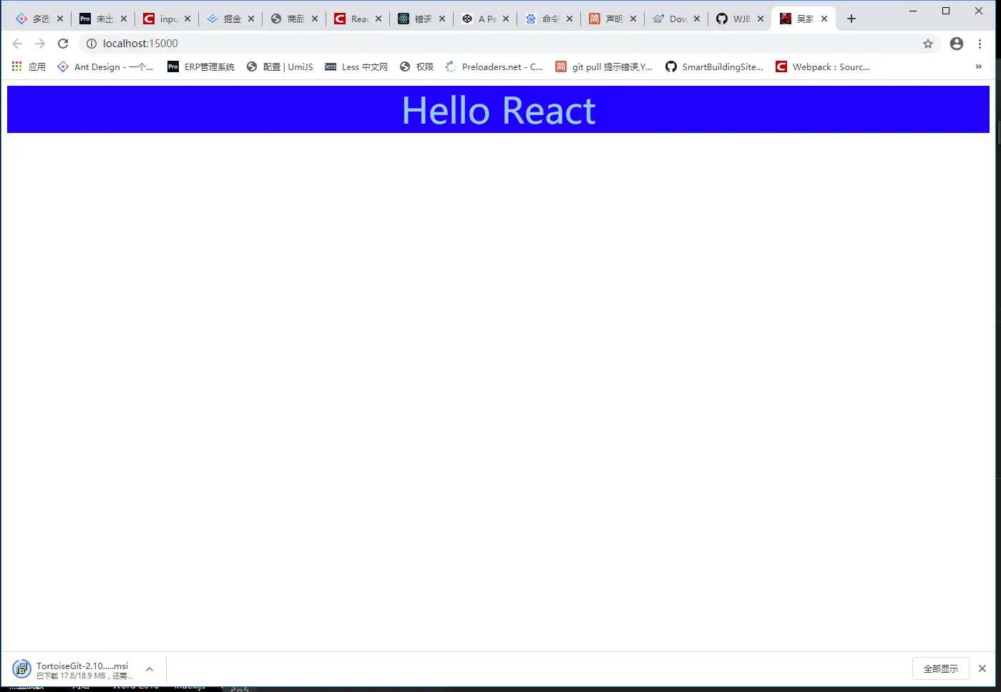Viewport: 1001px width, 692px height.
Task: Open the 'Preloaders.net' bookmark
Action: 494,66
